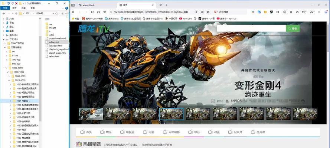Click the website search input field
The height and width of the screenshot is (148, 330).
pos(251,28)
